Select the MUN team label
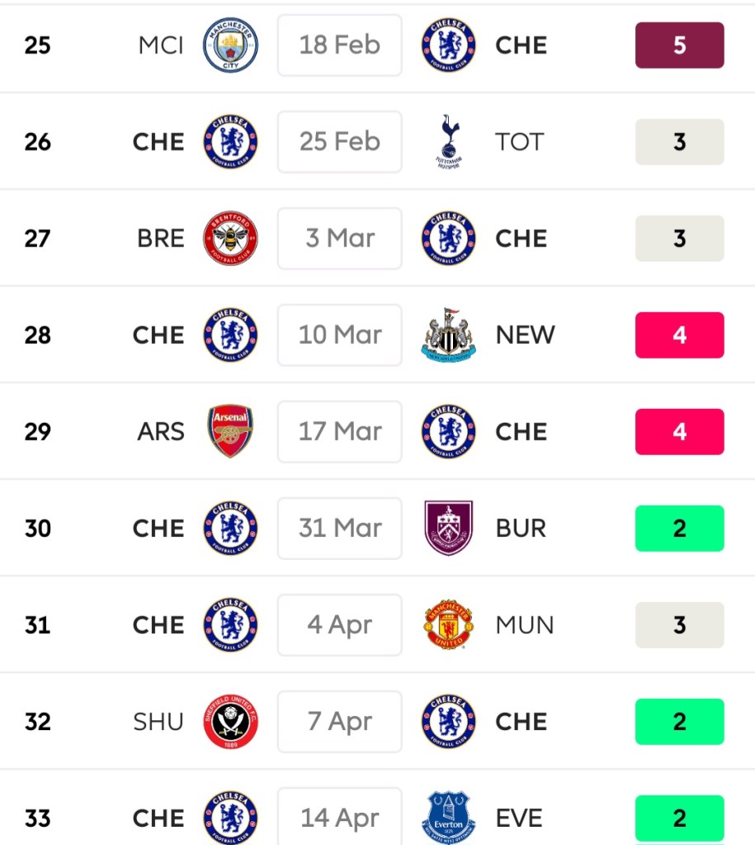755x845 pixels. [525, 625]
